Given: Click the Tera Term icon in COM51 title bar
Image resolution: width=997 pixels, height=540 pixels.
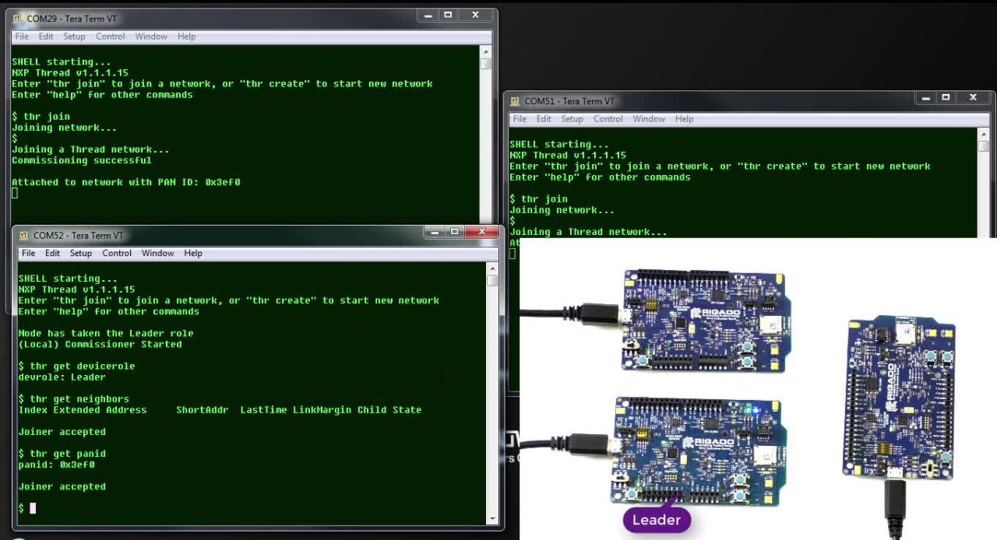Looking at the screenshot, I should coord(515,100).
